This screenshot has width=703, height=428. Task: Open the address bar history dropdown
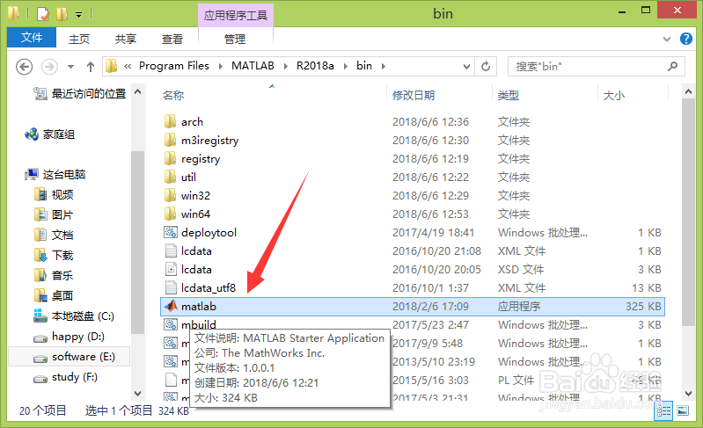click(466, 67)
